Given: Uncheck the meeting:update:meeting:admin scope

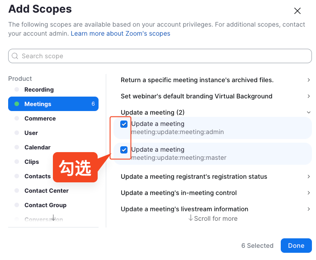Looking at the screenshot, I should (124, 124).
